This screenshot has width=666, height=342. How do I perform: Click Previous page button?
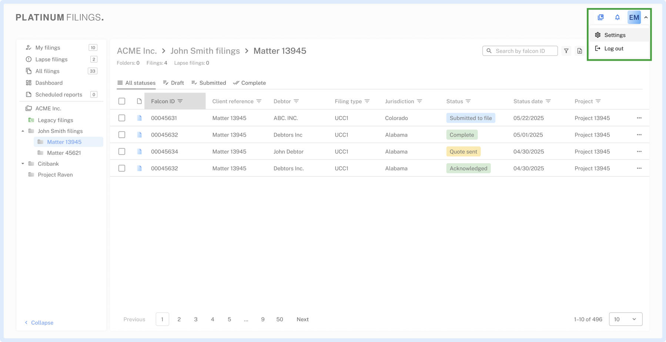[x=134, y=319]
